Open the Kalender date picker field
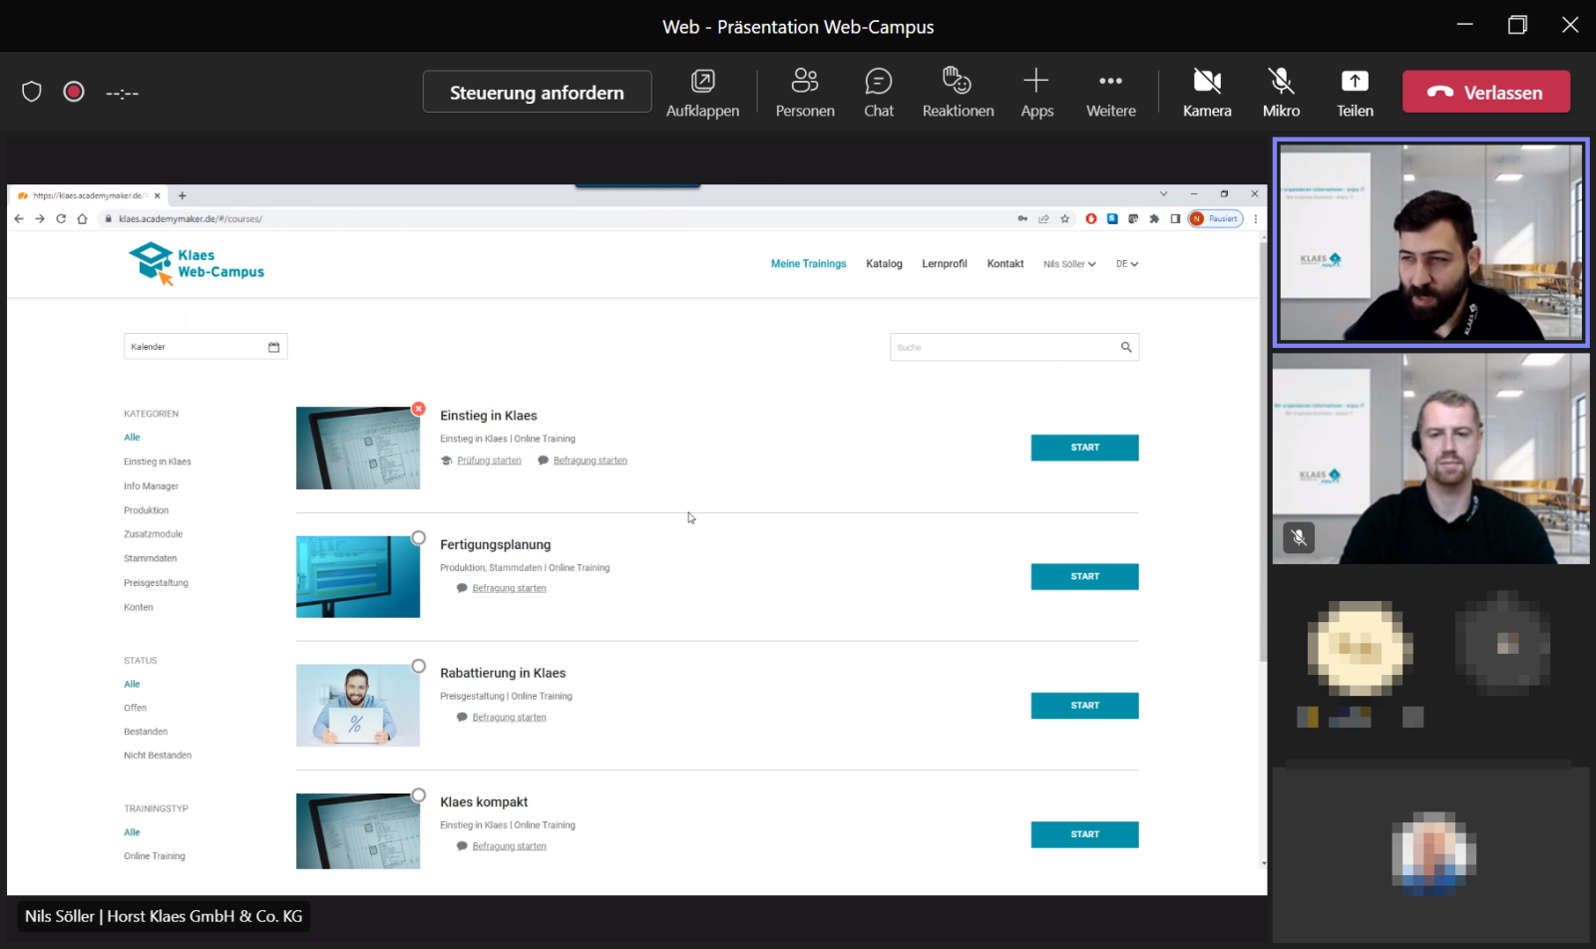 (x=205, y=347)
